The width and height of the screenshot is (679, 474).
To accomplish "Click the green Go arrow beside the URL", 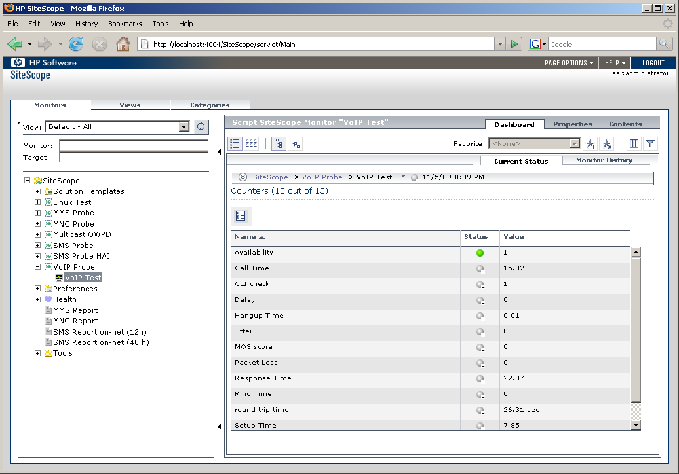I will click(x=514, y=44).
